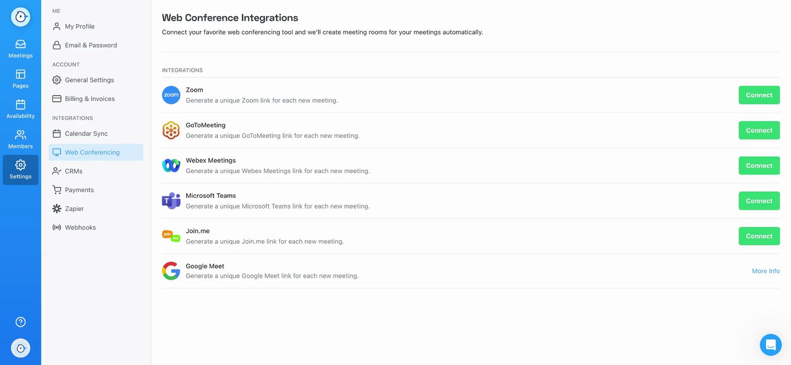Go to Pages in the sidebar
This screenshot has height=365, width=791.
[x=20, y=75]
